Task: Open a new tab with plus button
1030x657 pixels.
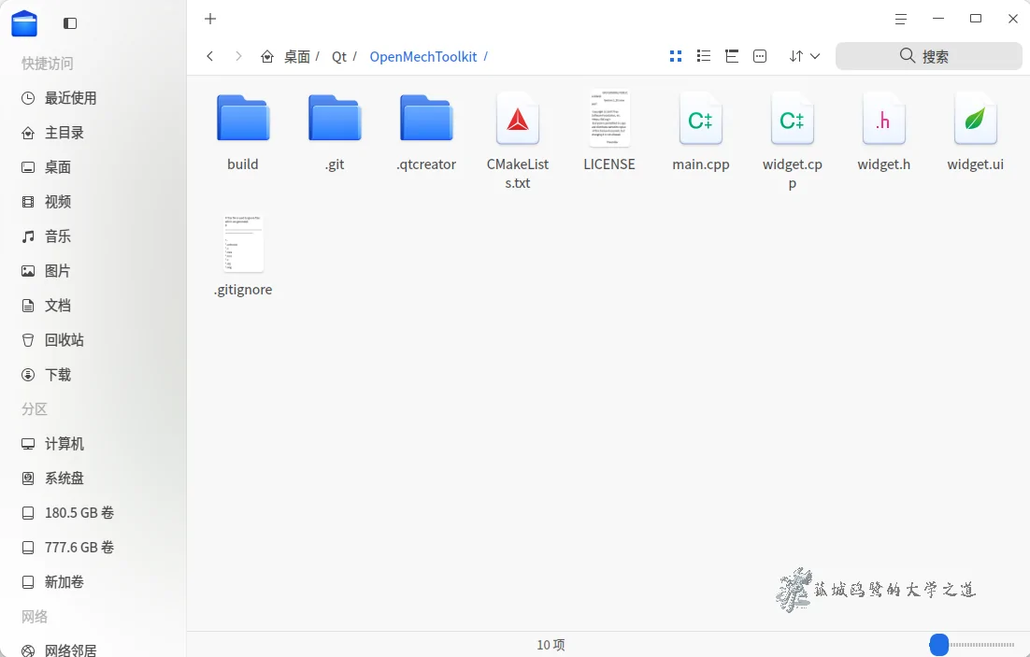Action: [210, 19]
